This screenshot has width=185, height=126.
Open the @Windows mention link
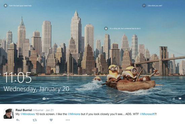[x=28, y=114]
